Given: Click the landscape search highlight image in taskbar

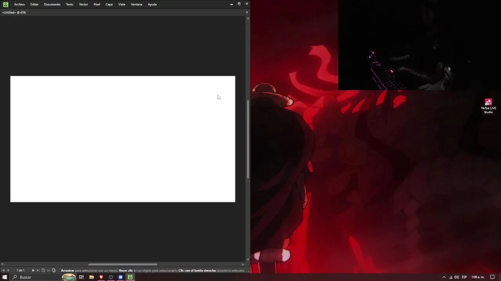Looking at the screenshot, I should (x=69, y=277).
